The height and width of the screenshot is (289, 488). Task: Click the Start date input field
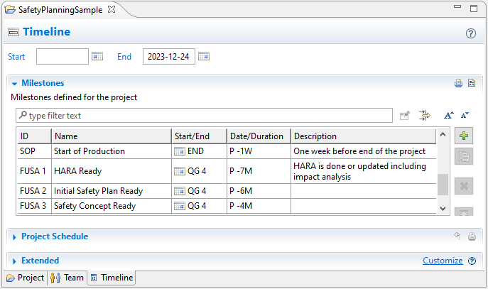click(63, 57)
